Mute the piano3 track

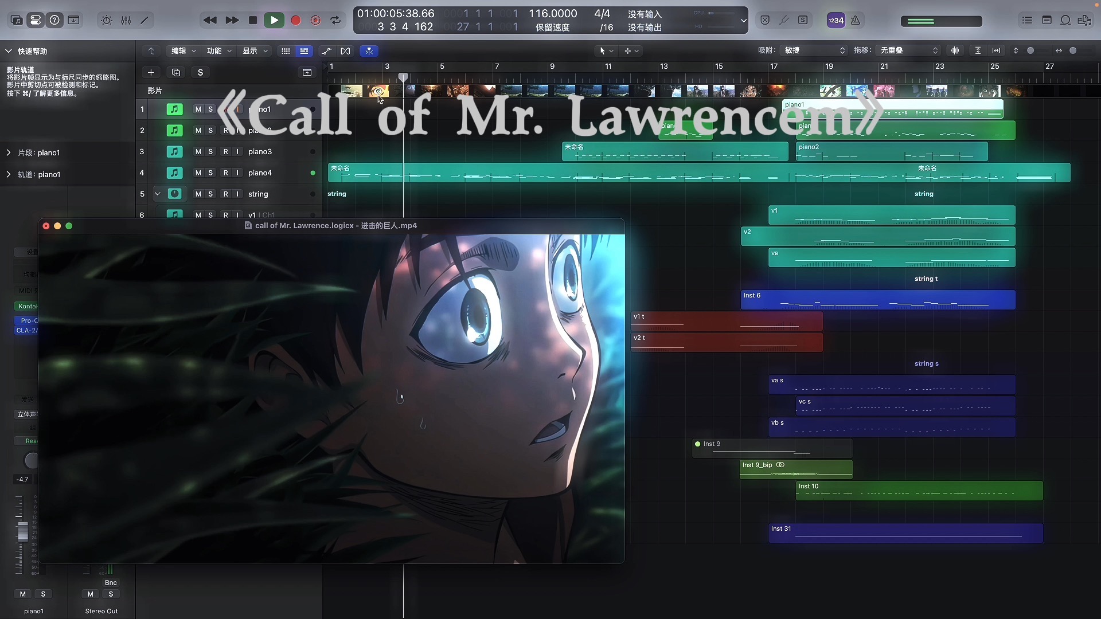198,152
